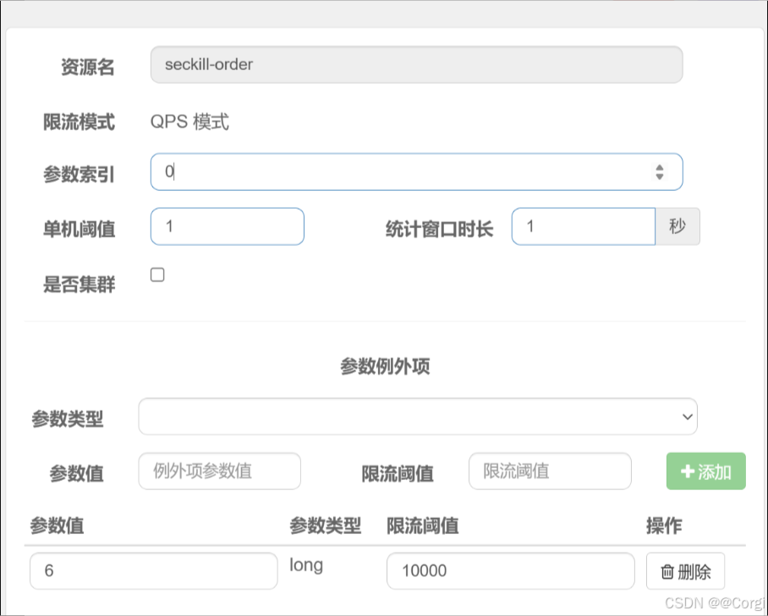
Task: Open the 参数类型 dropdown
Action: 418,417
